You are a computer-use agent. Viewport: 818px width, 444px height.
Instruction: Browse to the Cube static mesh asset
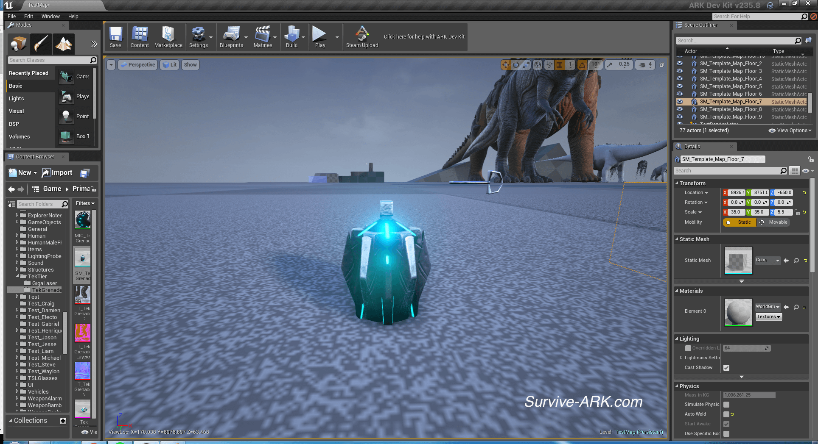(x=796, y=261)
